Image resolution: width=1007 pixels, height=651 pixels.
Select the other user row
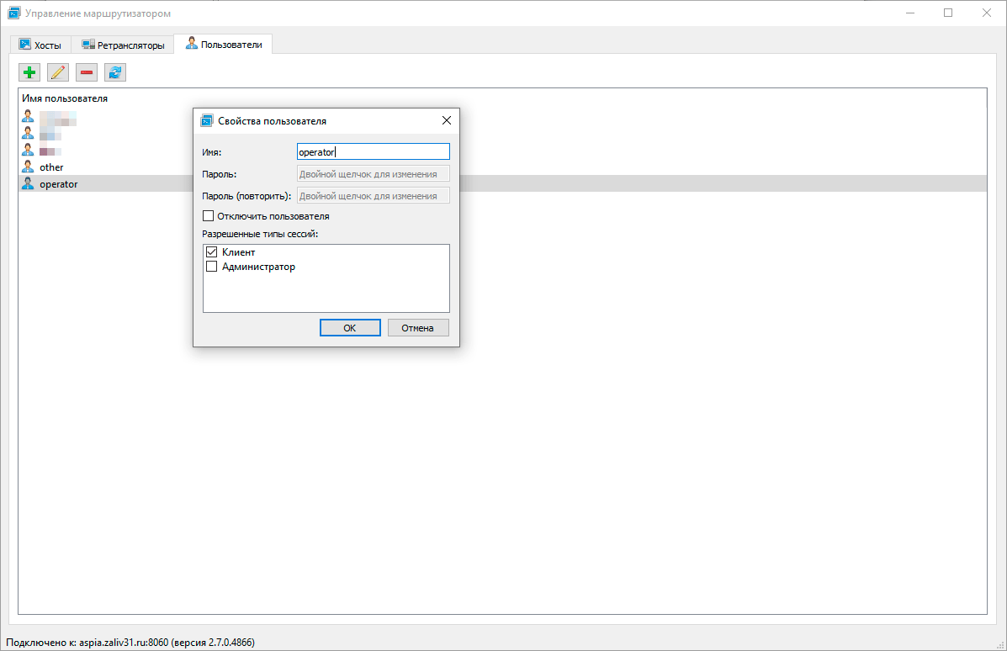coord(502,167)
